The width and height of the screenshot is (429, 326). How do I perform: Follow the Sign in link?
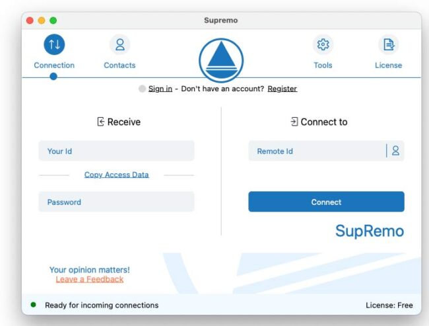[160, 89]
